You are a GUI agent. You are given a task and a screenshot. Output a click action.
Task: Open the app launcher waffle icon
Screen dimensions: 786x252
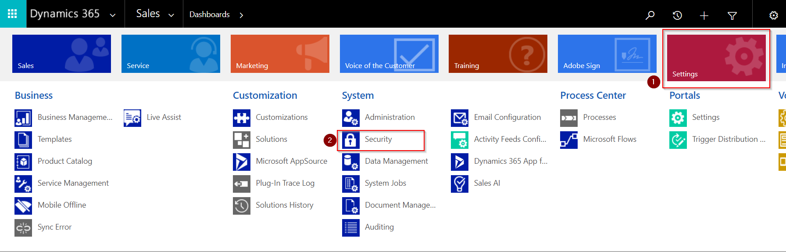point(13,14)
